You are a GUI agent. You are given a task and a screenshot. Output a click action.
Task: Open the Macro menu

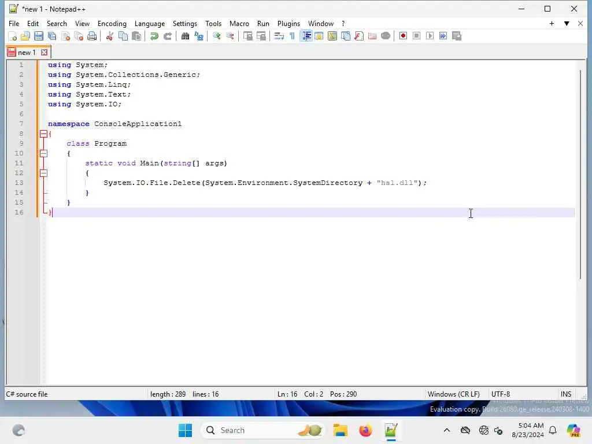point(239,23)
